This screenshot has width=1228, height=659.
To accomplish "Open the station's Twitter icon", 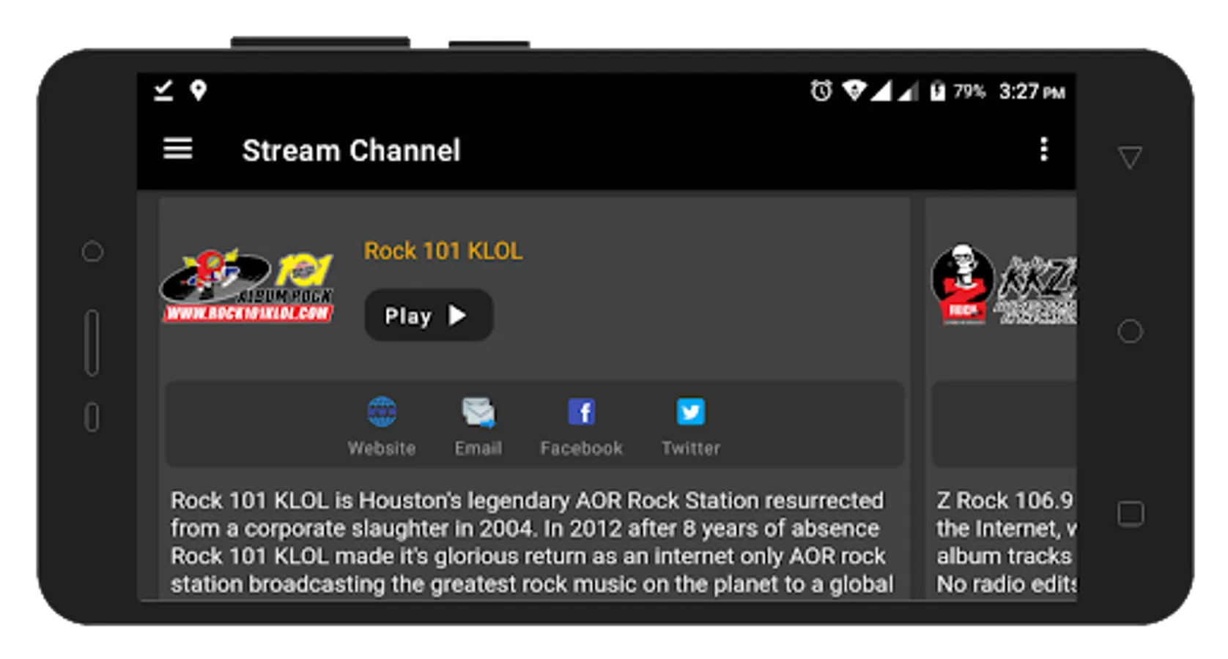I will click(x=690, y=412).
